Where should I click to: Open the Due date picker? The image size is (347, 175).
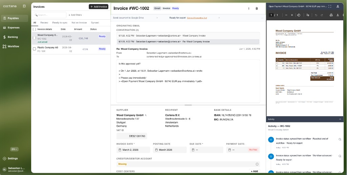206,150
